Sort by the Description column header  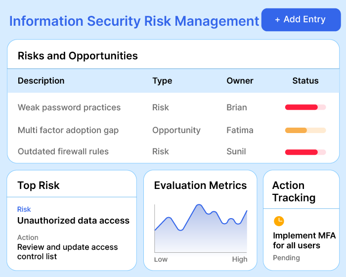coord(41,81)
